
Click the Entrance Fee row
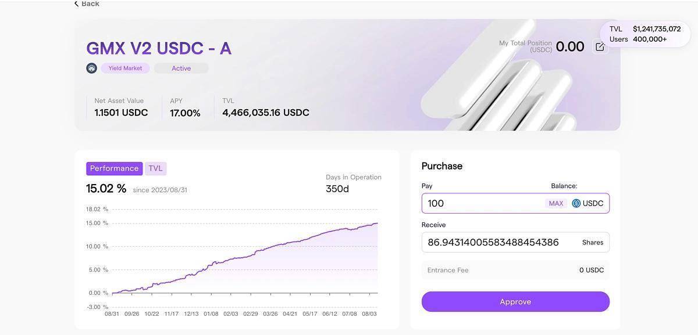click(515, 269)
